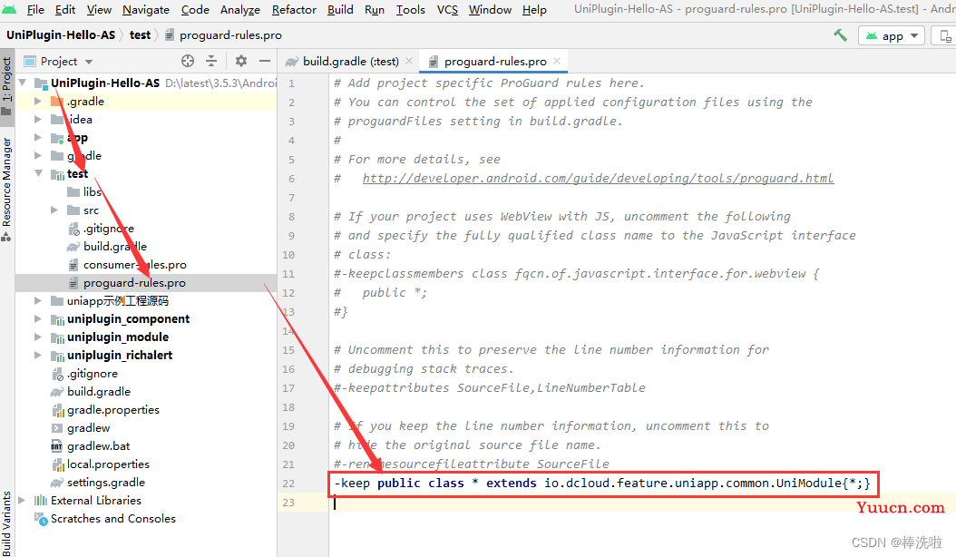Click the Collapse All icon in Project panel
This screenshot has width=956, height=557.
(211, 61)
